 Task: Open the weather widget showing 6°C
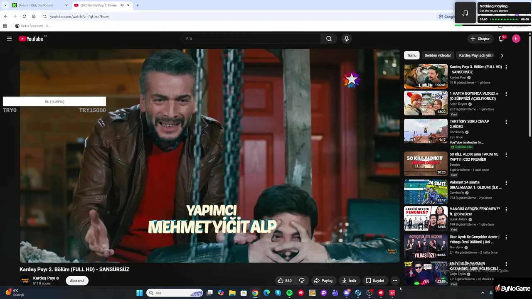15,293
